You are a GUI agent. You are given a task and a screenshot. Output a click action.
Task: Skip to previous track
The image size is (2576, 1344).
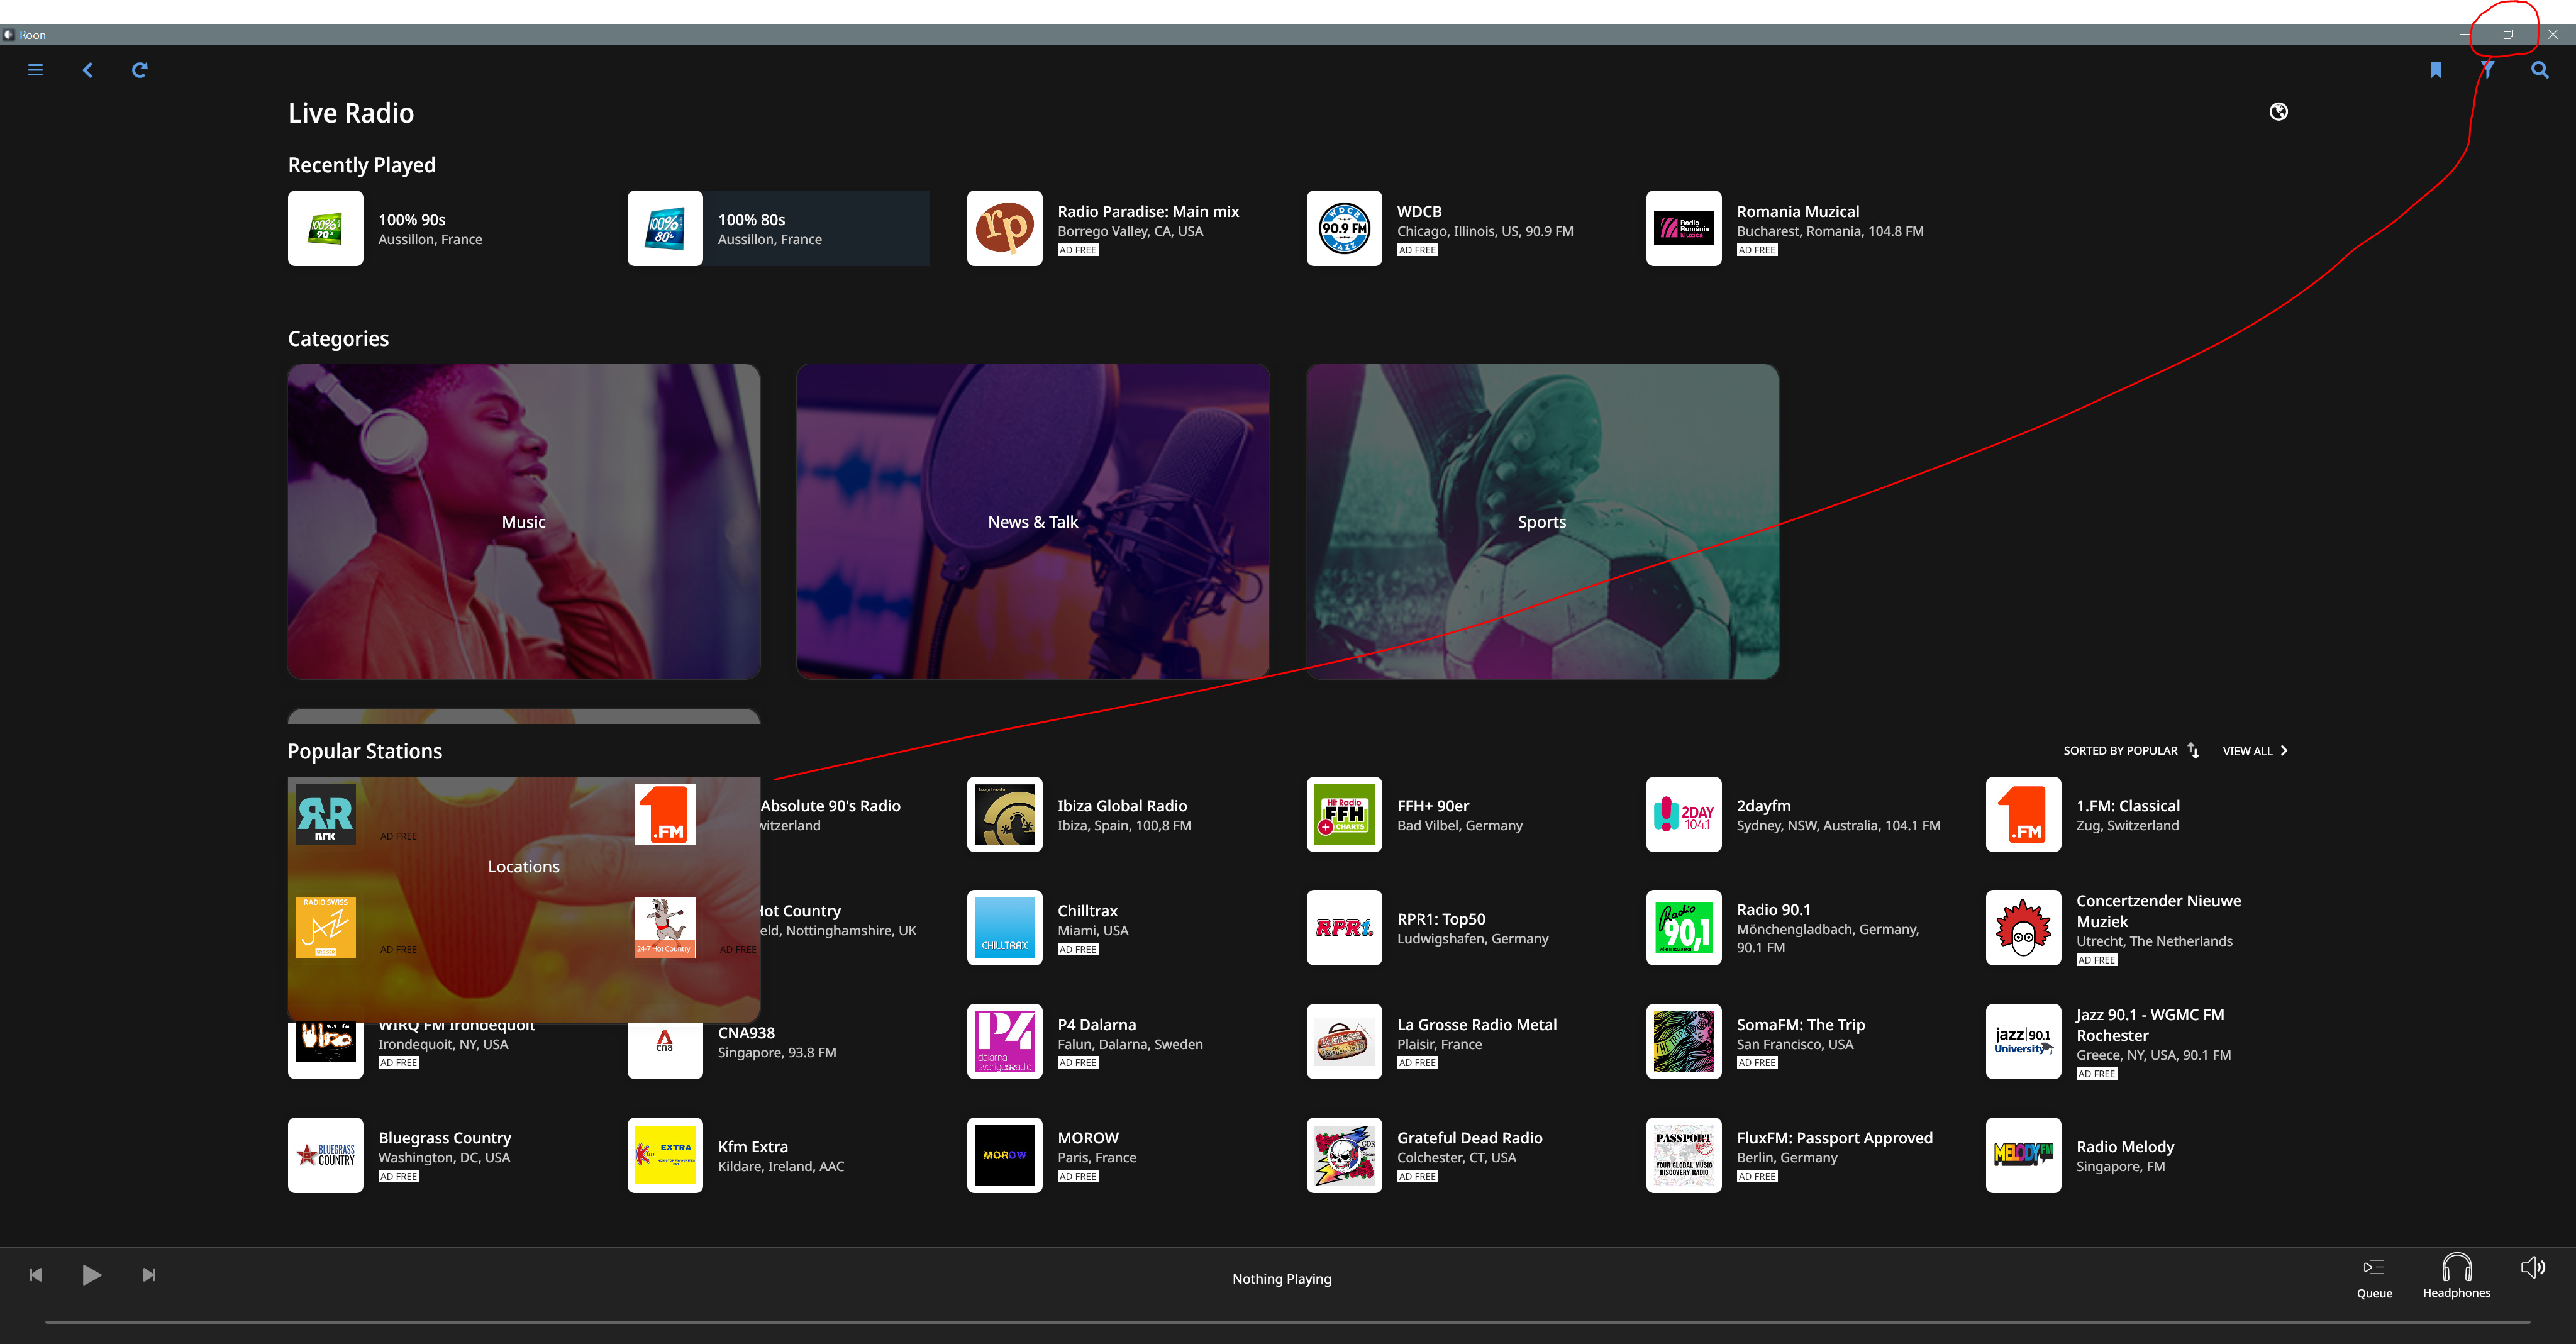[36, 1274]
